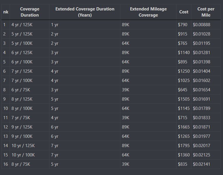Image resolution: width=223 pixels, height=175 pixels.
Task: Click the 9 yr / 100K coverage cell
Action: pos(30,136)
